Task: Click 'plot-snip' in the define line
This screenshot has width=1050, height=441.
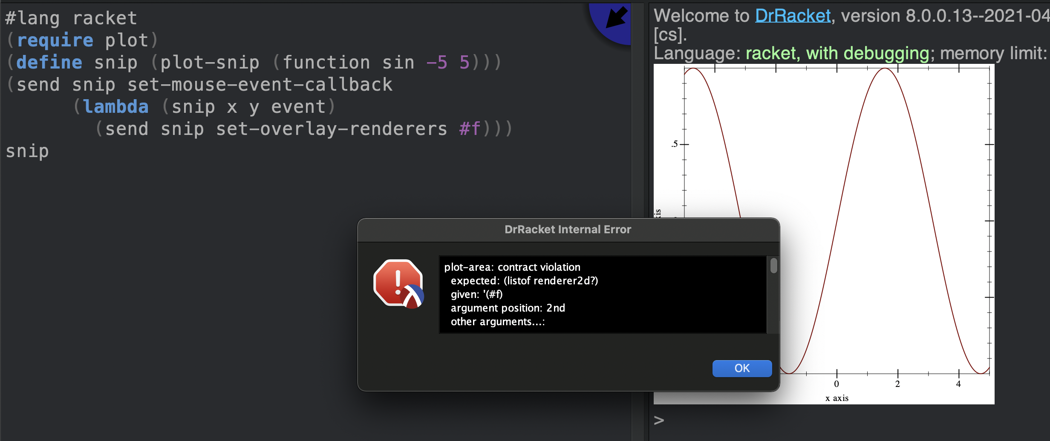Action: click(210, 63)
